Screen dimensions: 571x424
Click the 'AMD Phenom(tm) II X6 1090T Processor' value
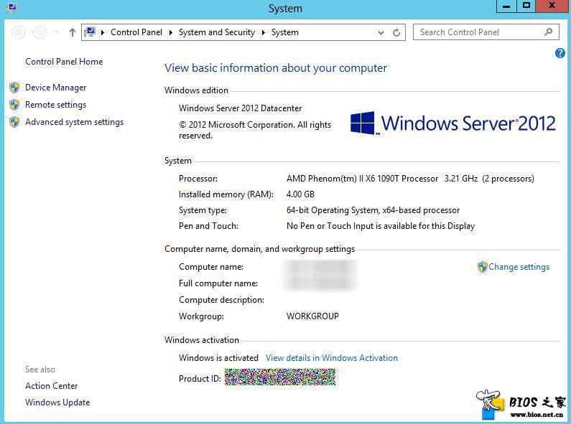(x=362, y=179)
